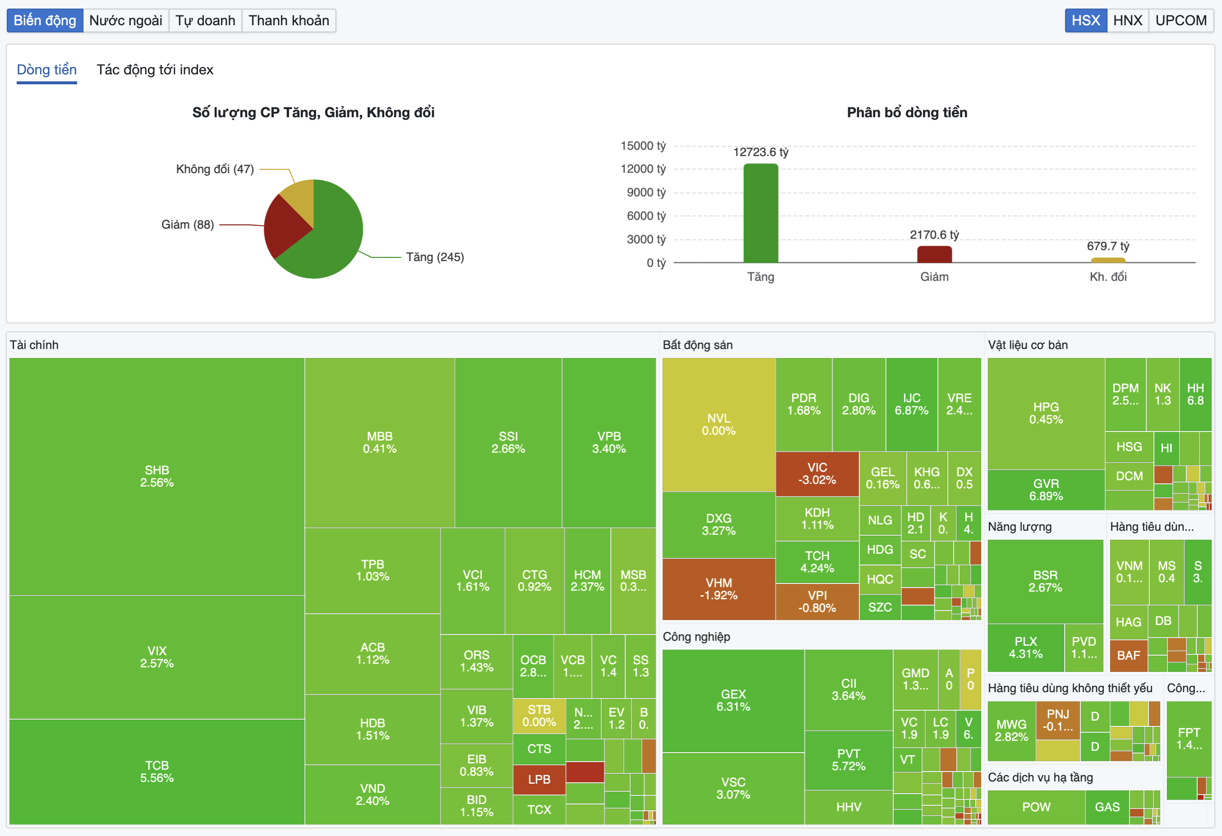Click the TCB 5.56% treemap cell
The width and height of the screenshot is (1222, 836).
point(156,772)
